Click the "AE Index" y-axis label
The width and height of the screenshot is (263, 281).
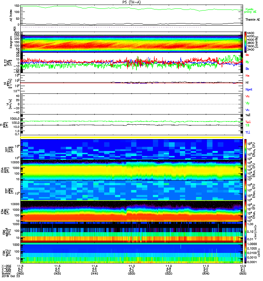(x=11, y=15)
